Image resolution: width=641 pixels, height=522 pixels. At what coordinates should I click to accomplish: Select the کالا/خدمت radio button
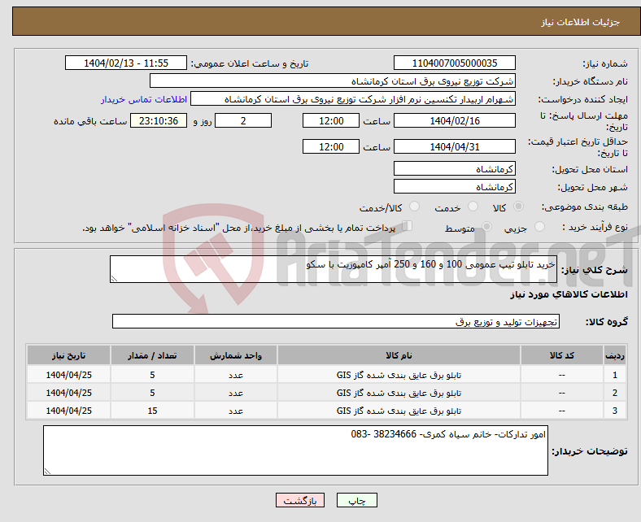click(x=414, y=208)
